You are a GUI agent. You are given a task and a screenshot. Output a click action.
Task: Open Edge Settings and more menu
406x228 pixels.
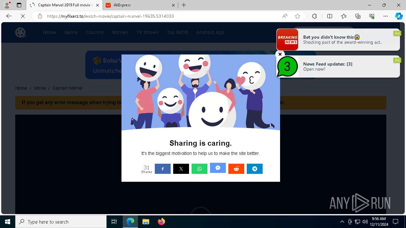click(386, 16)
